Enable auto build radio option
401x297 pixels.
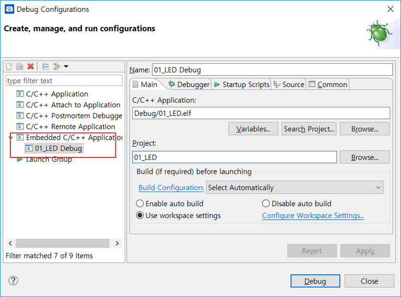[x=140, y=203]
